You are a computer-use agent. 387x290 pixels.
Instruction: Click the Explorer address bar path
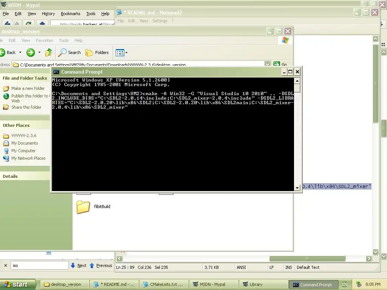[138, 65]
